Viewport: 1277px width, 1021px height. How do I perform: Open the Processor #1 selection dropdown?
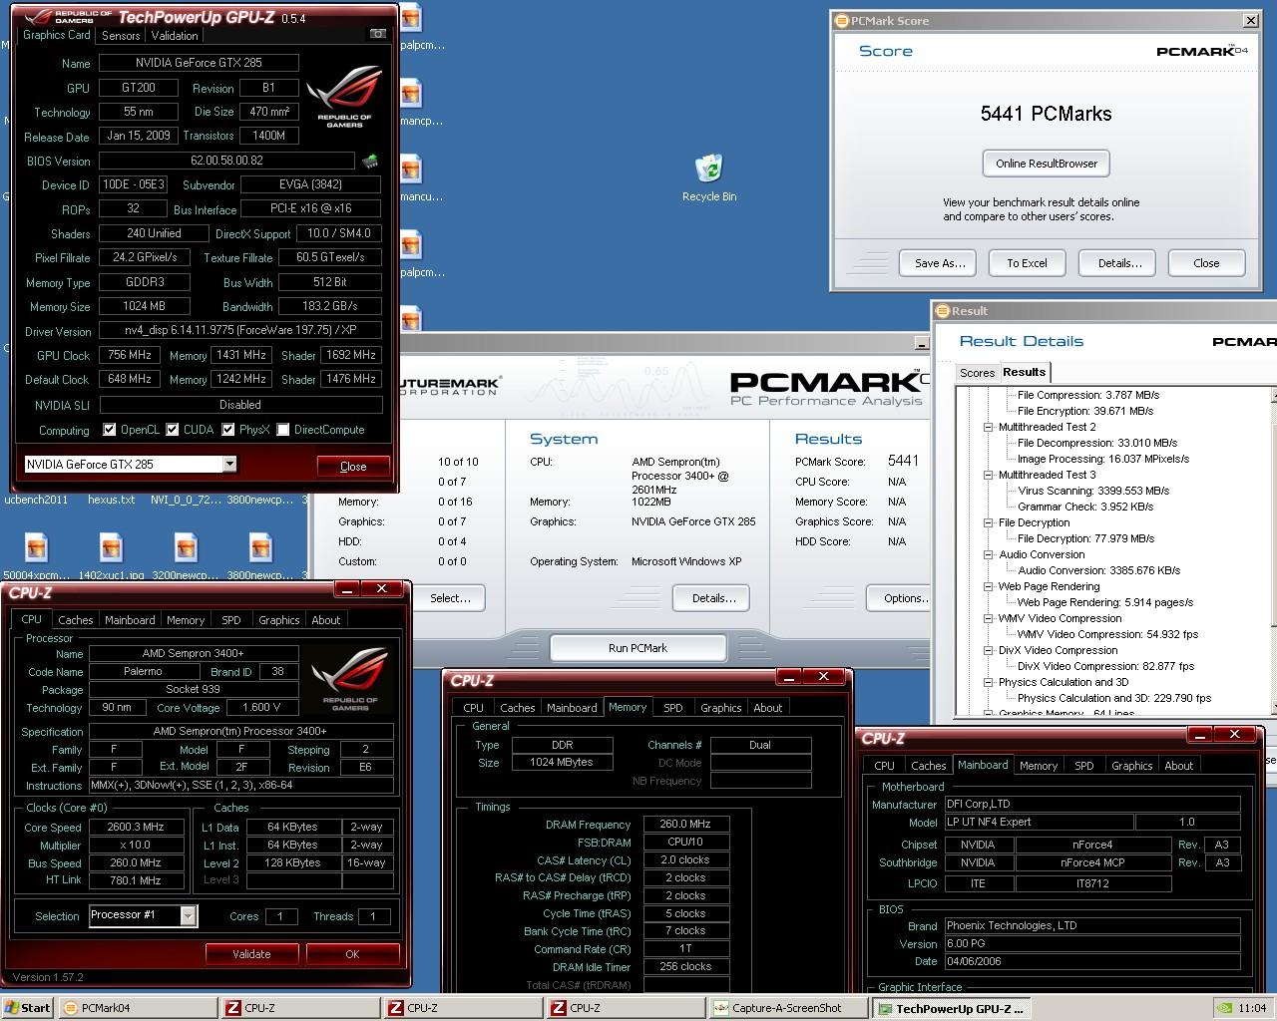(188, 915)
